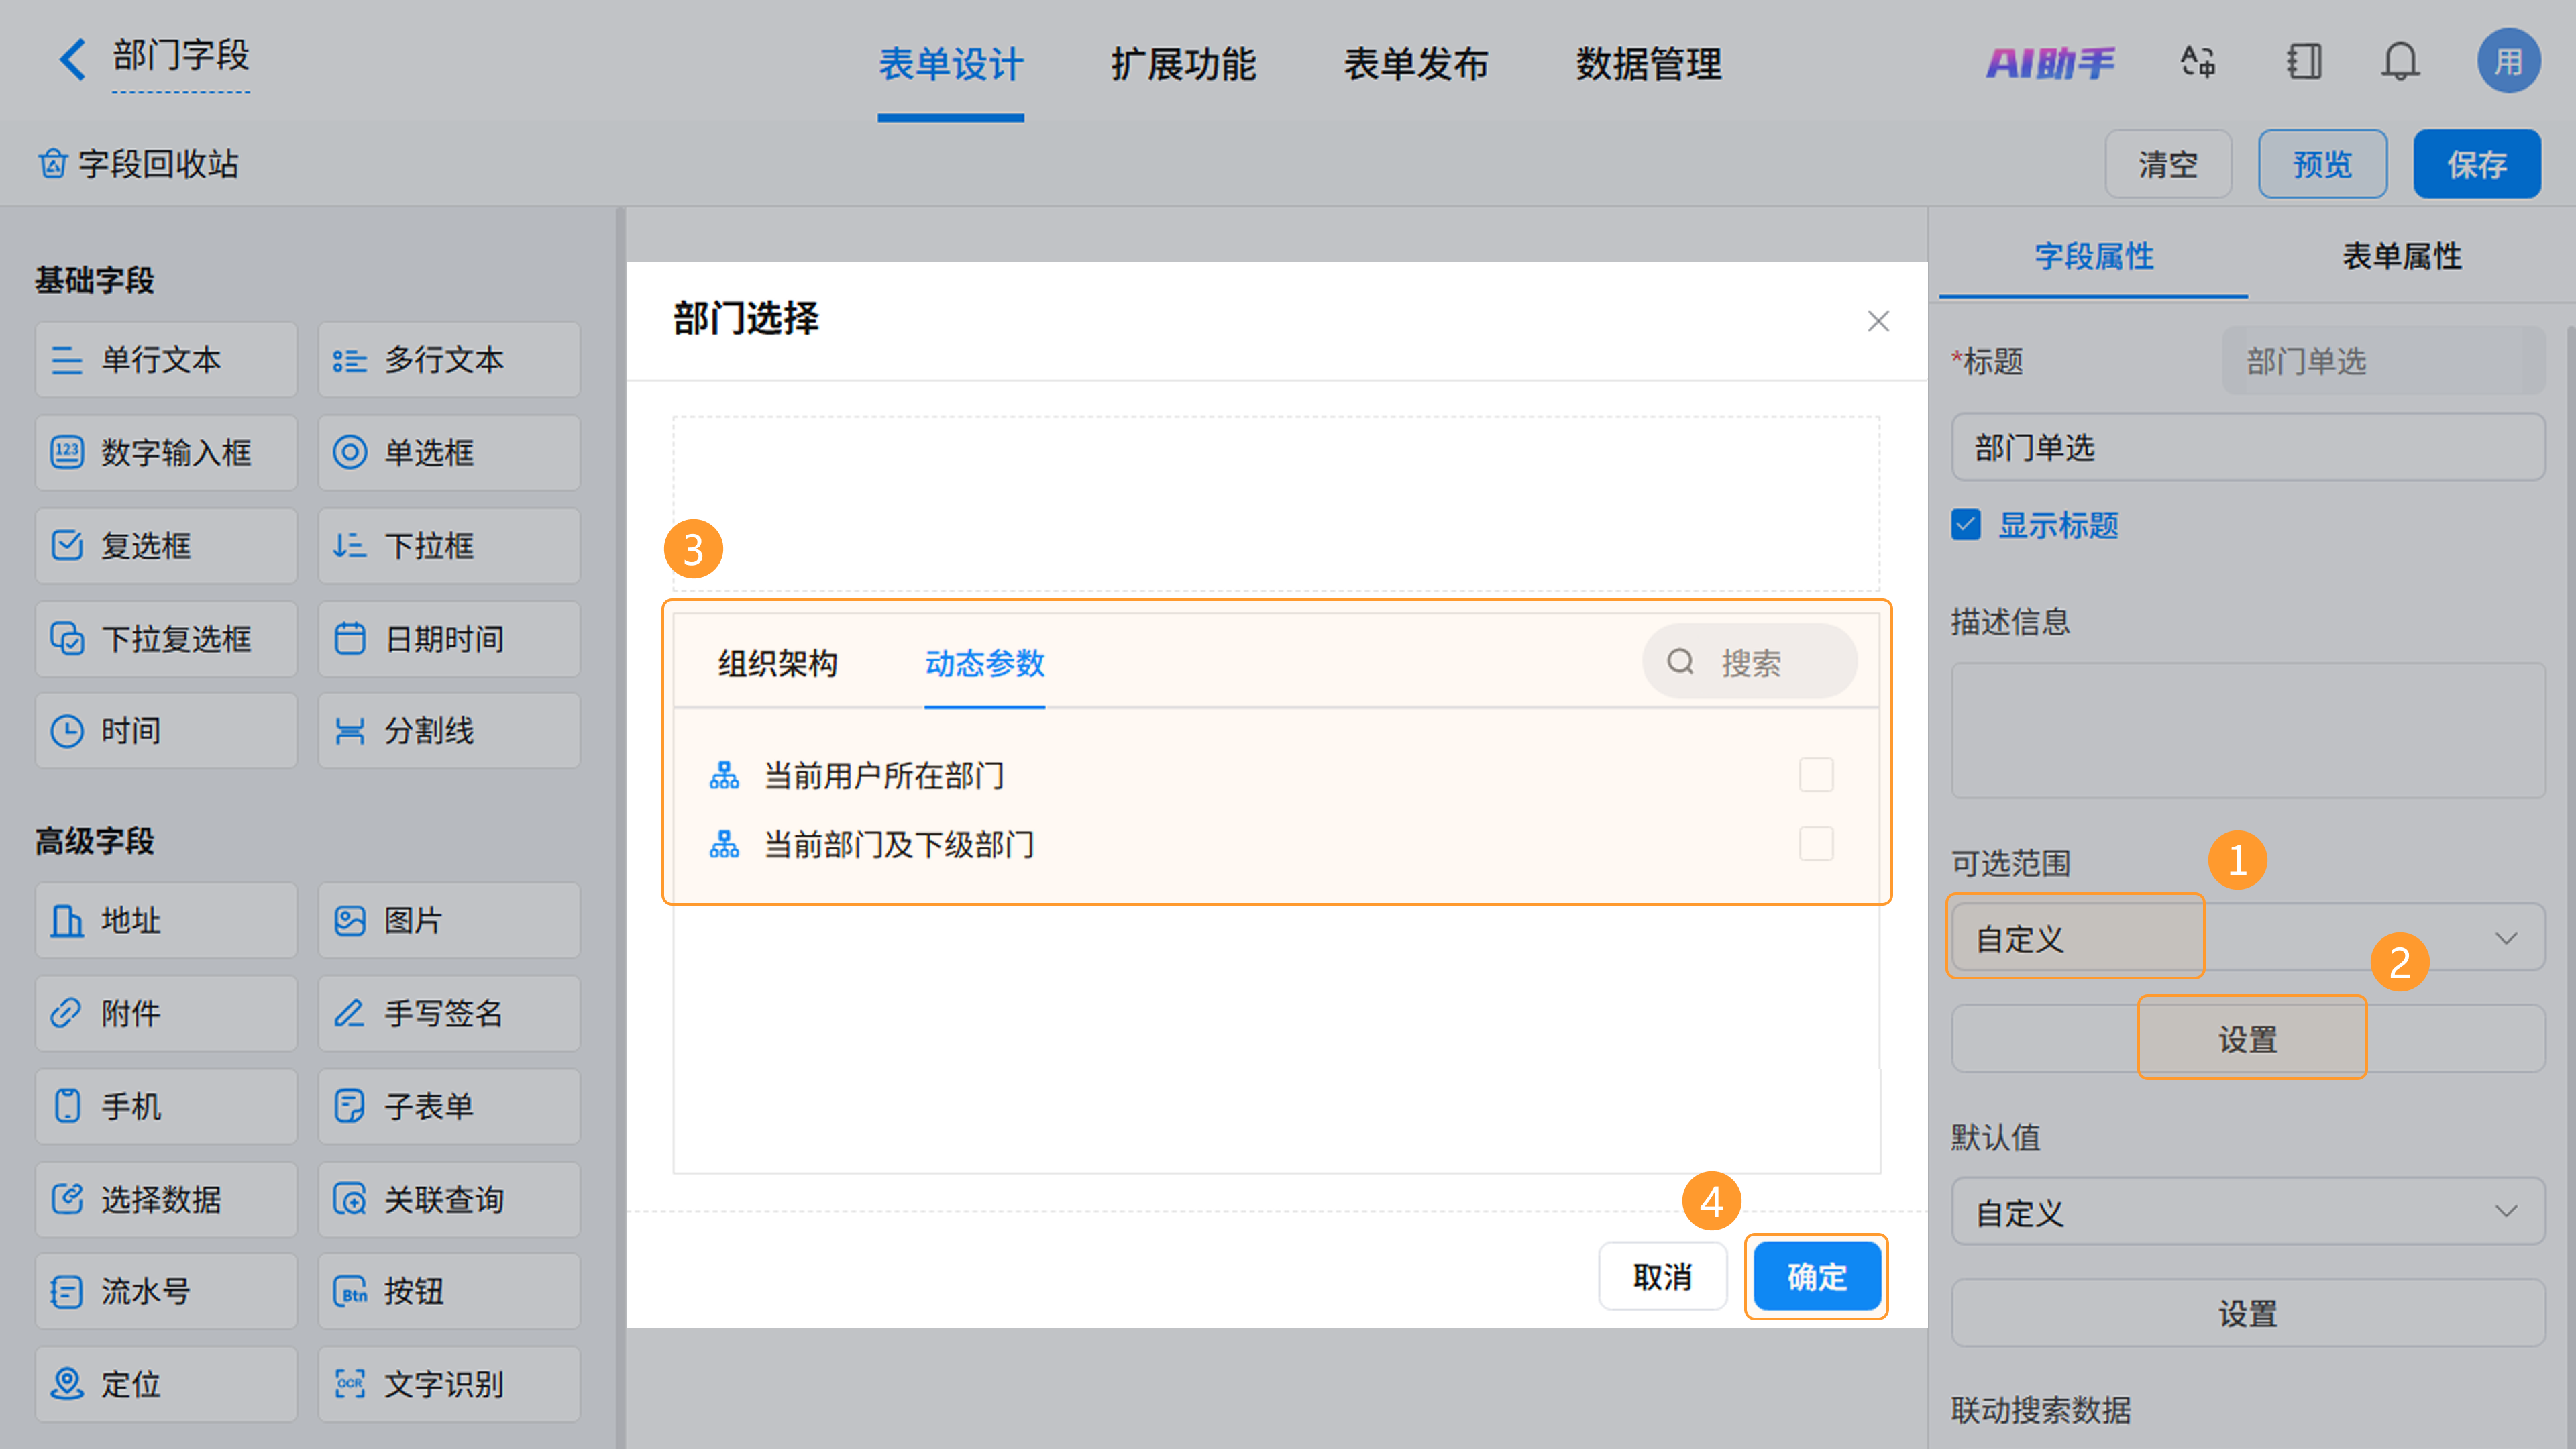Screen dimensions: 2576x1449
Task: Open the 字段回收站 recycle bin
Action: [139, 164]
